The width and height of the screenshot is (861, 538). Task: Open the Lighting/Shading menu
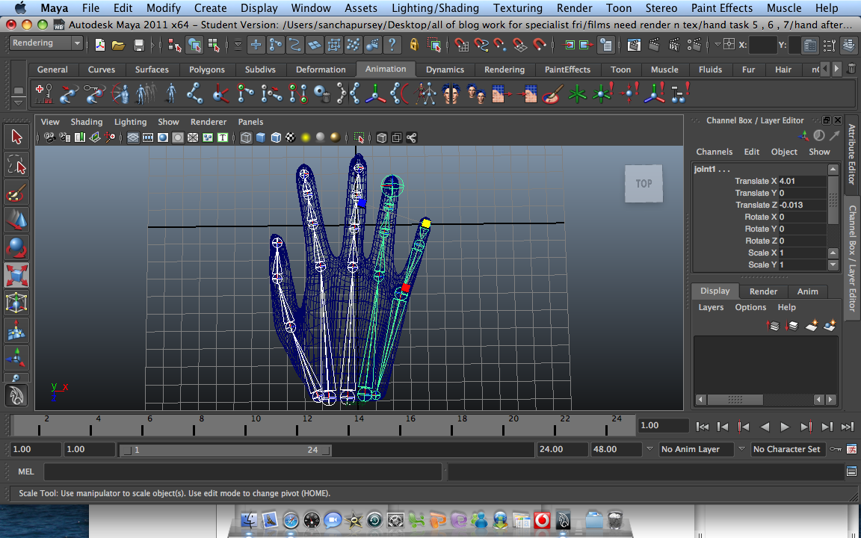tap(435, 8)
